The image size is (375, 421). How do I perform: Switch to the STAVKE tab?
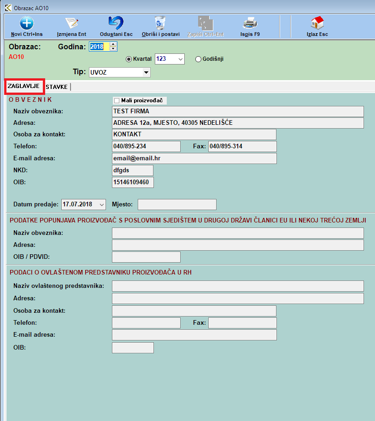(57, 87)
